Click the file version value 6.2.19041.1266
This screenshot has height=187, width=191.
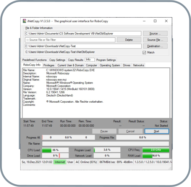(55, 92)
